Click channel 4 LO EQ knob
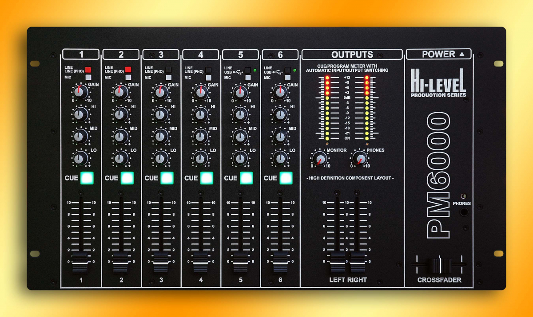 pos(200,158)
